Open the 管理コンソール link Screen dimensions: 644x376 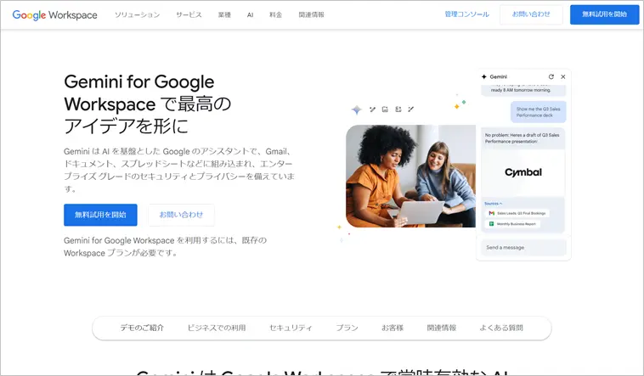click(466, 14)
